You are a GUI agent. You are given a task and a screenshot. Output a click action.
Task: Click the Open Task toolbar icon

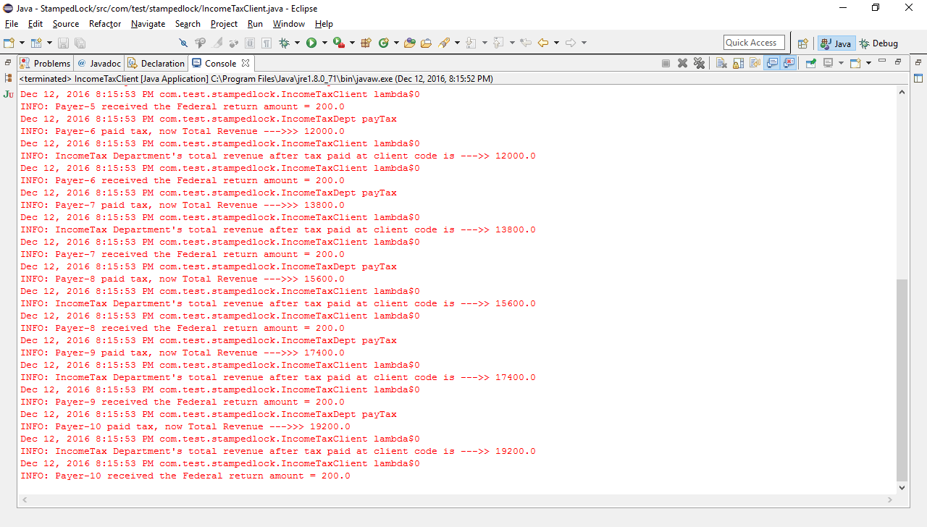[426, 43]
